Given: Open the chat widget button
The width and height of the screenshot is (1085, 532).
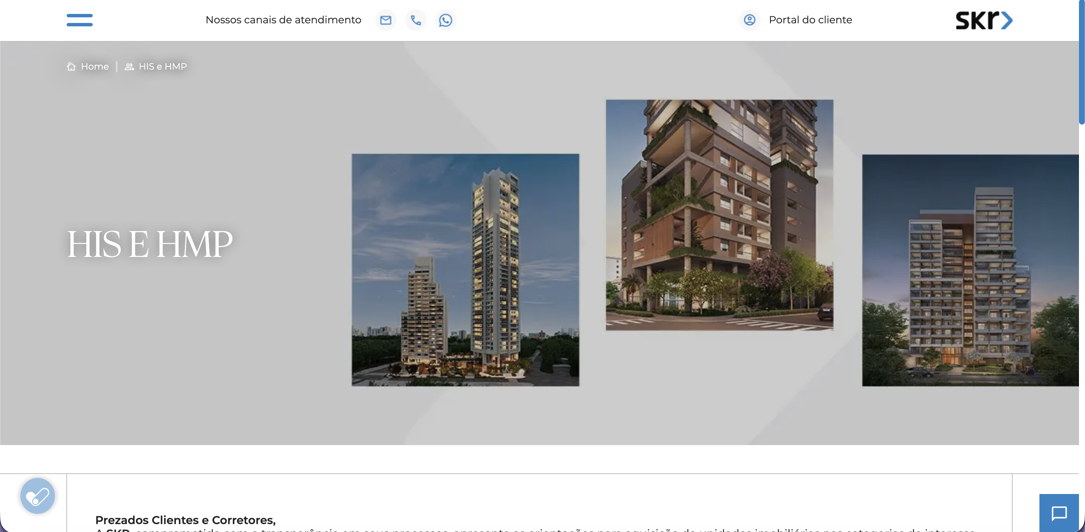Looking at the screenshot, I should coord(1059,513).
